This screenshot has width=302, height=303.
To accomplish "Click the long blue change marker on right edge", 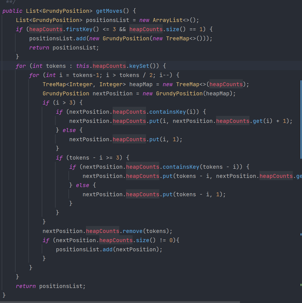I will pyautogui.click(x=301, y=120).
